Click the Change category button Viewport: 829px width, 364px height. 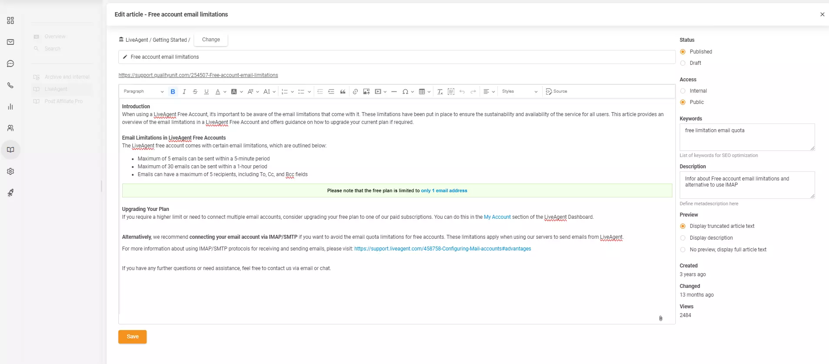tap(211, 40)
